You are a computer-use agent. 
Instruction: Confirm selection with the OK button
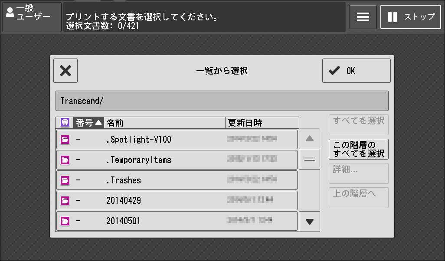pyautogui.click(x=356, y=71)
